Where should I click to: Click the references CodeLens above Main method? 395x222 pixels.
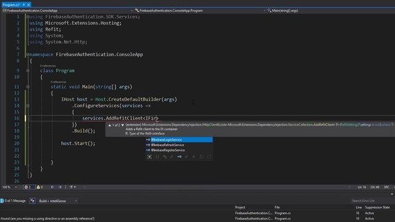59,82
